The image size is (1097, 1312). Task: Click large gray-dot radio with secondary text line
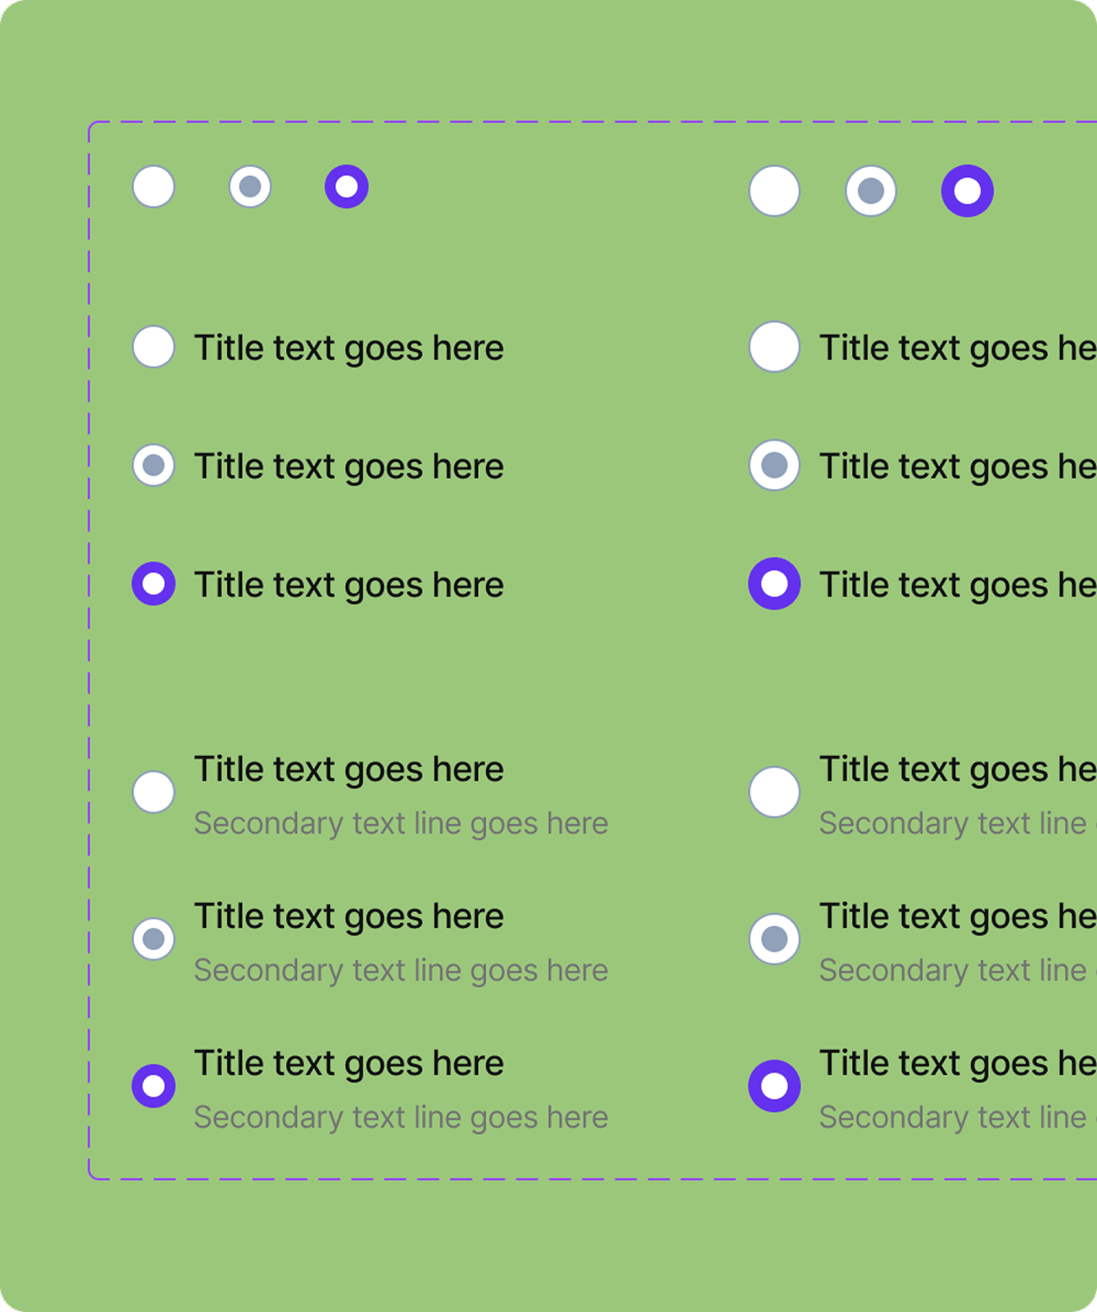(774, 938)
